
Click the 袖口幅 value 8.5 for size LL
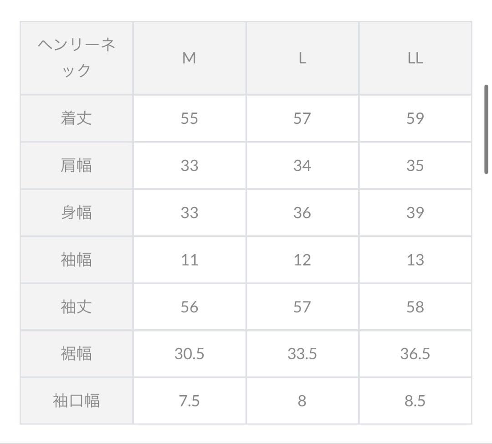click(415, 401)
